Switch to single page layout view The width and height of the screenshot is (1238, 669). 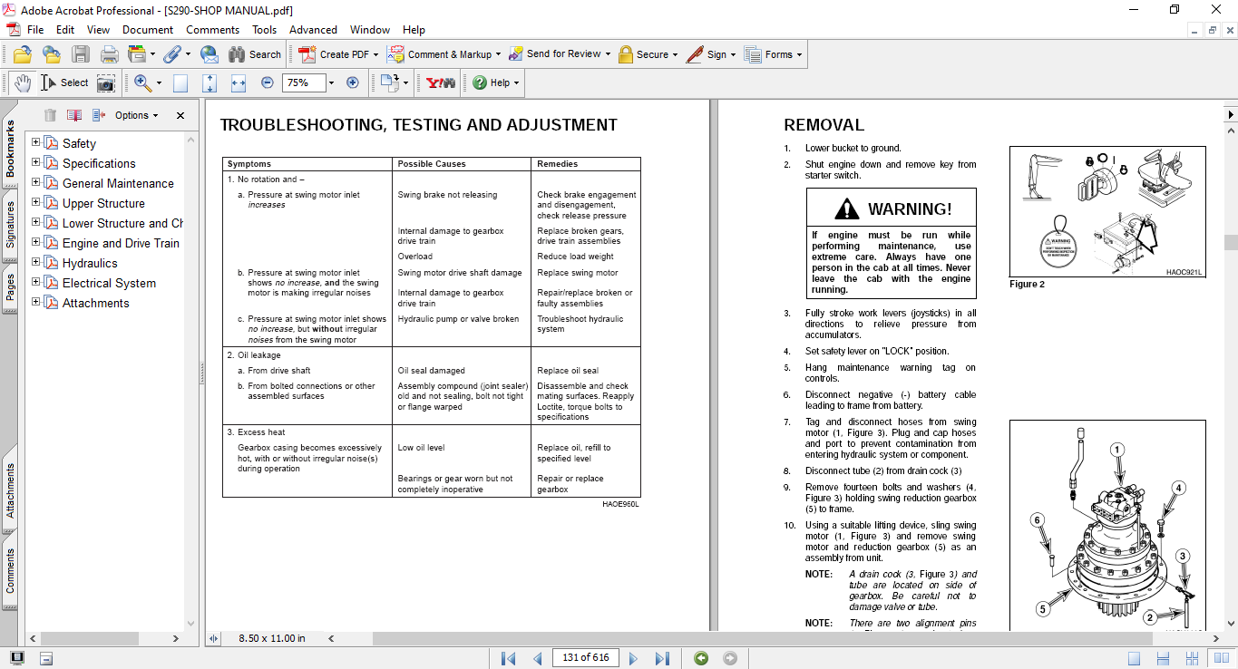1134,658
